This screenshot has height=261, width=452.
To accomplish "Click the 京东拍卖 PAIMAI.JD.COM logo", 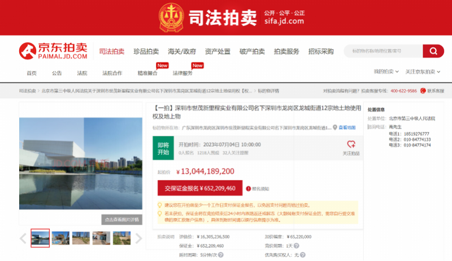I will pyautogui.click(x=53, y=51).
